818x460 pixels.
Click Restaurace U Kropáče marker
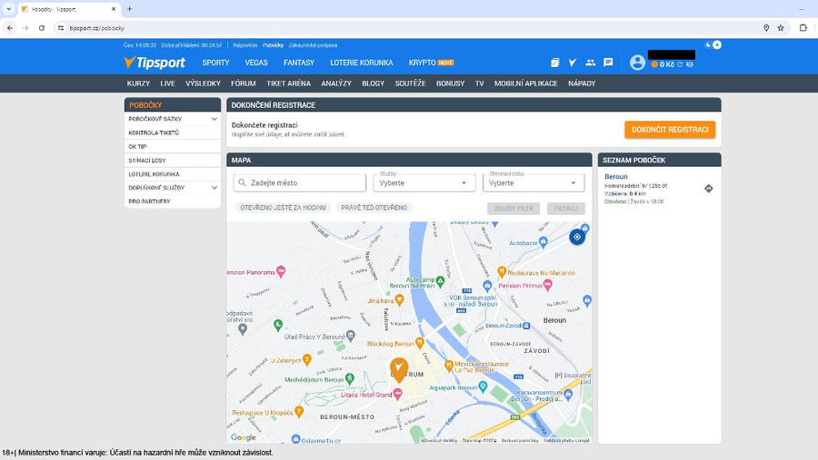point(299,412)
